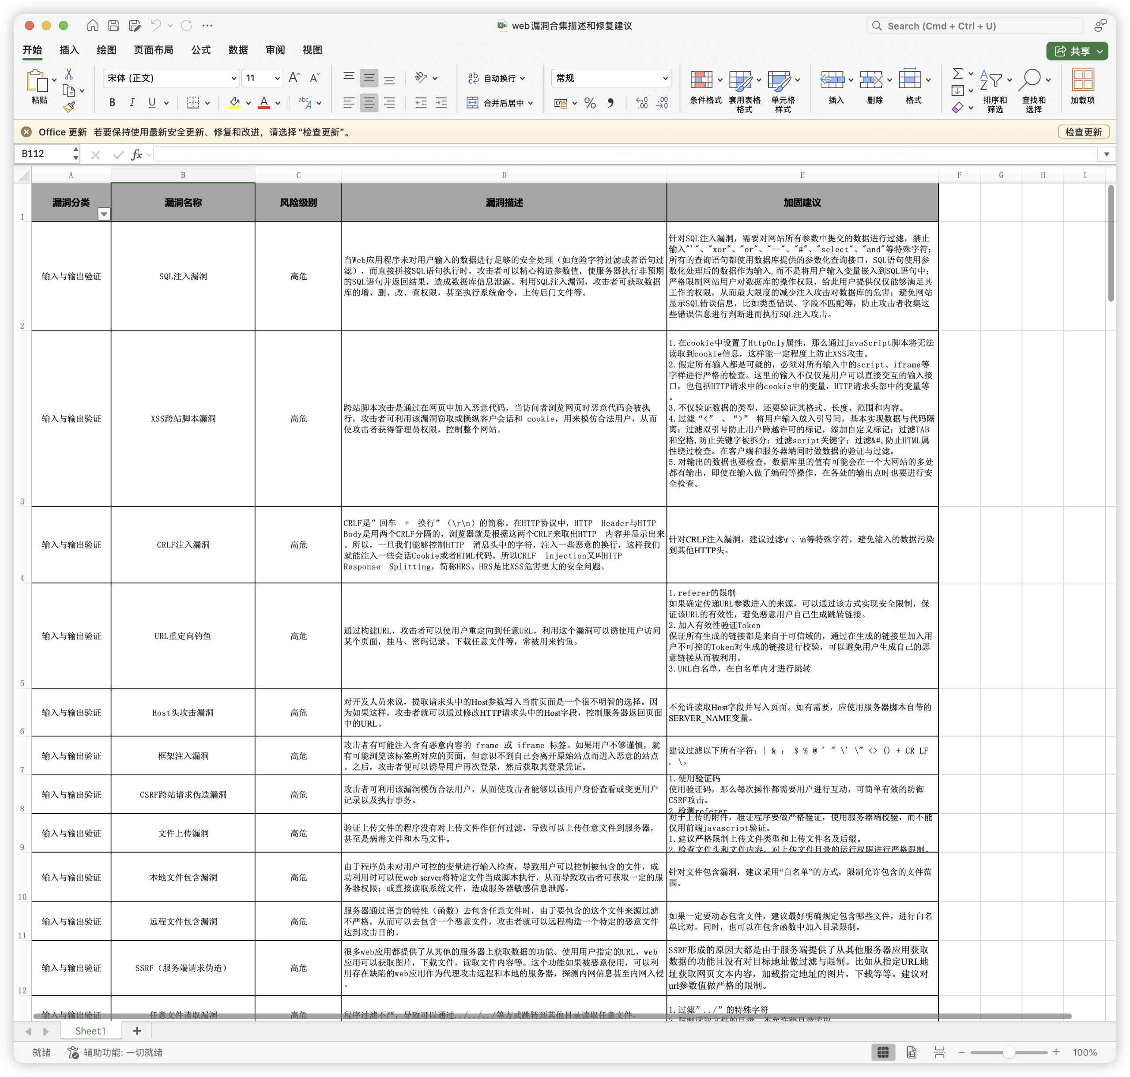The height and width of the screenshot is (1077, 1130).
Task: Click the green 共享 share button
Action: pyautogui.click(x=1077, y=51)
